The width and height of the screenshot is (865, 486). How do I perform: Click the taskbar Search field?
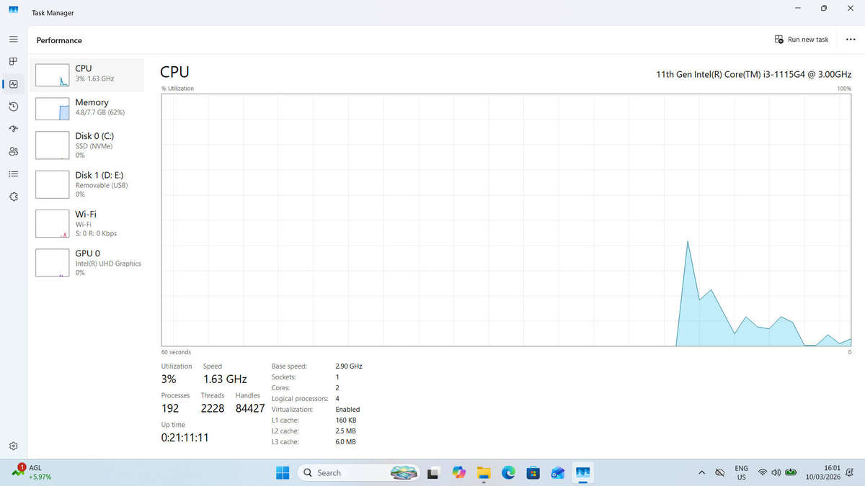pyautogui.click(x=358, y=473)
